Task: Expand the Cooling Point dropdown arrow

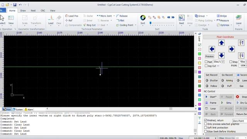Action: coord(135,25)
